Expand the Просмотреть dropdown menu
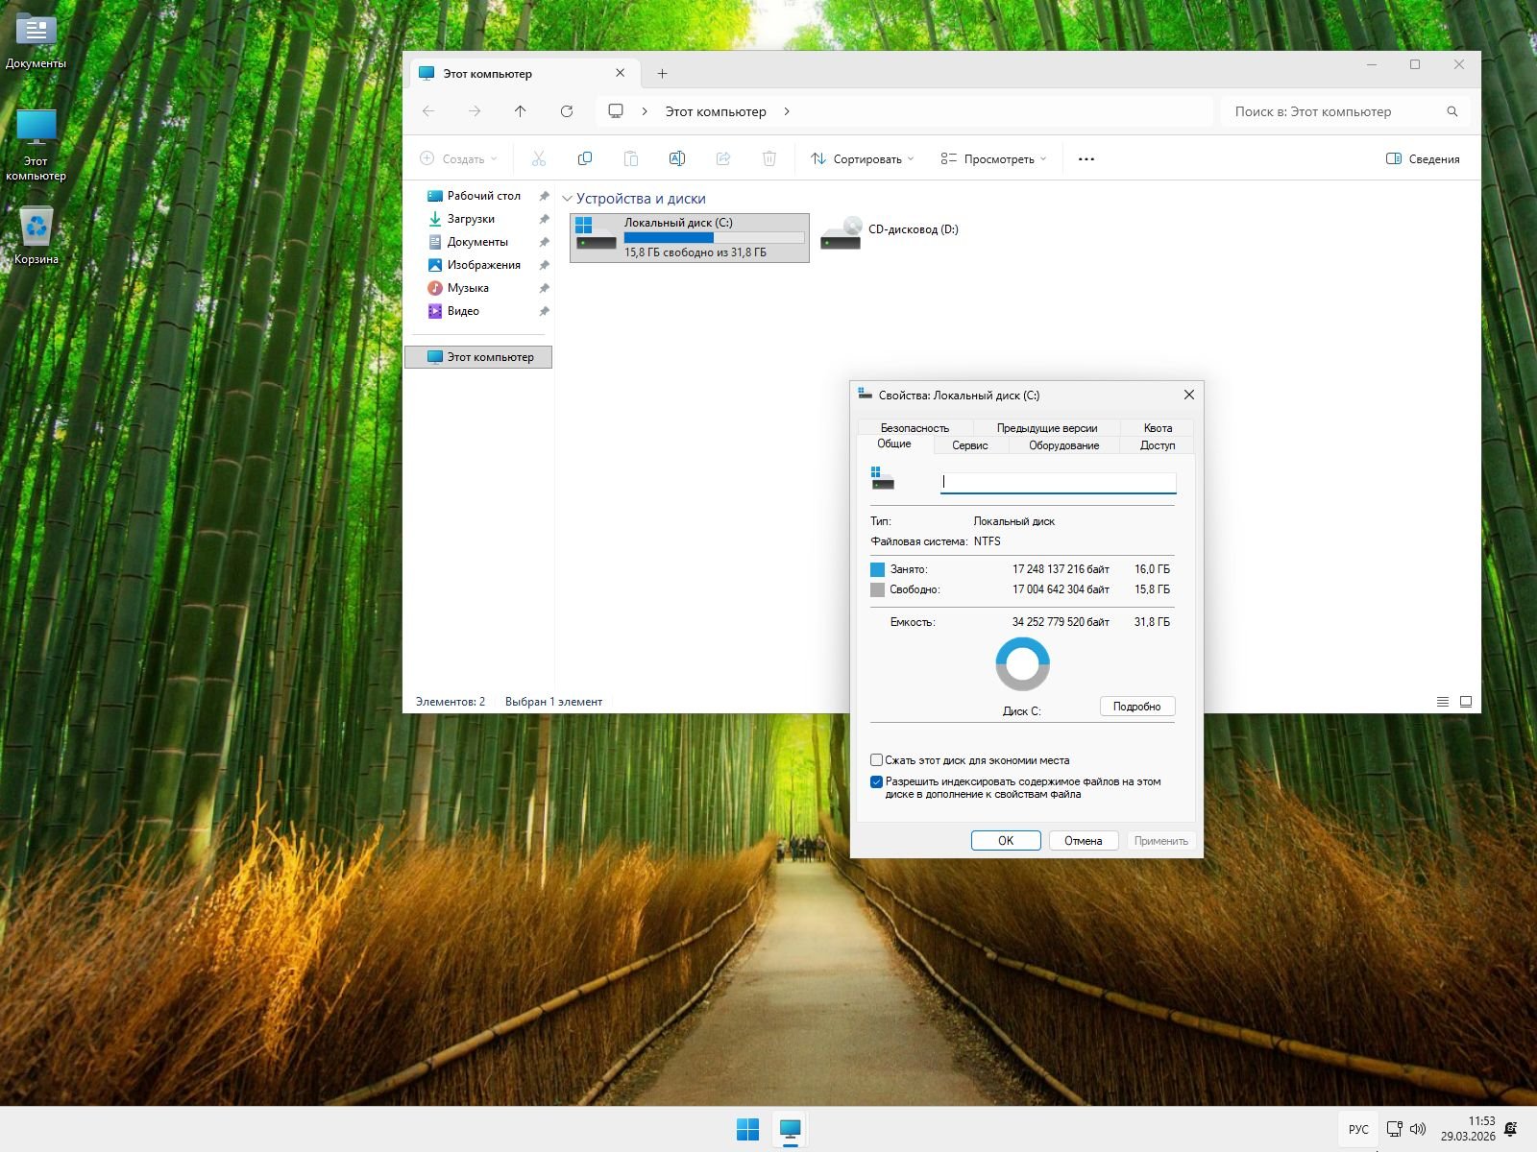 pyautogui.click(x=993, y=159)
